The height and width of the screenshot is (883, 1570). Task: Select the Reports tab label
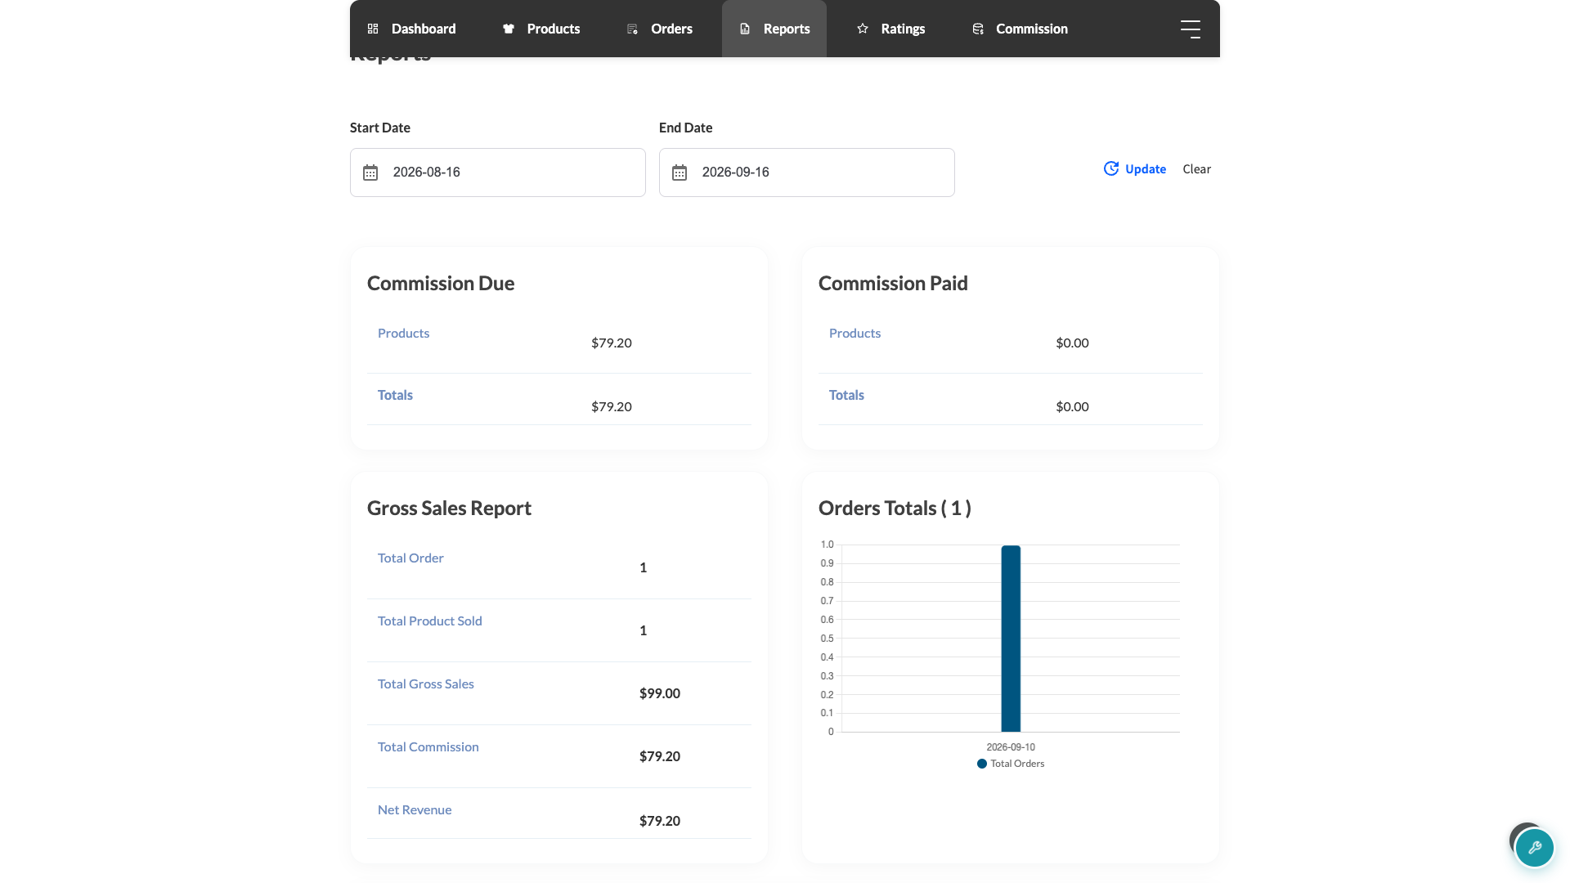(787, 29)
